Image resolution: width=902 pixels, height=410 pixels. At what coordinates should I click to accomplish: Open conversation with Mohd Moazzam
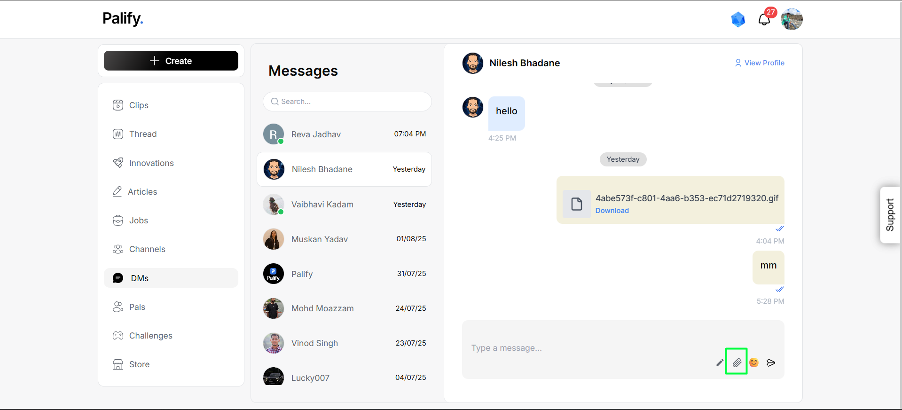pos(345,308)
